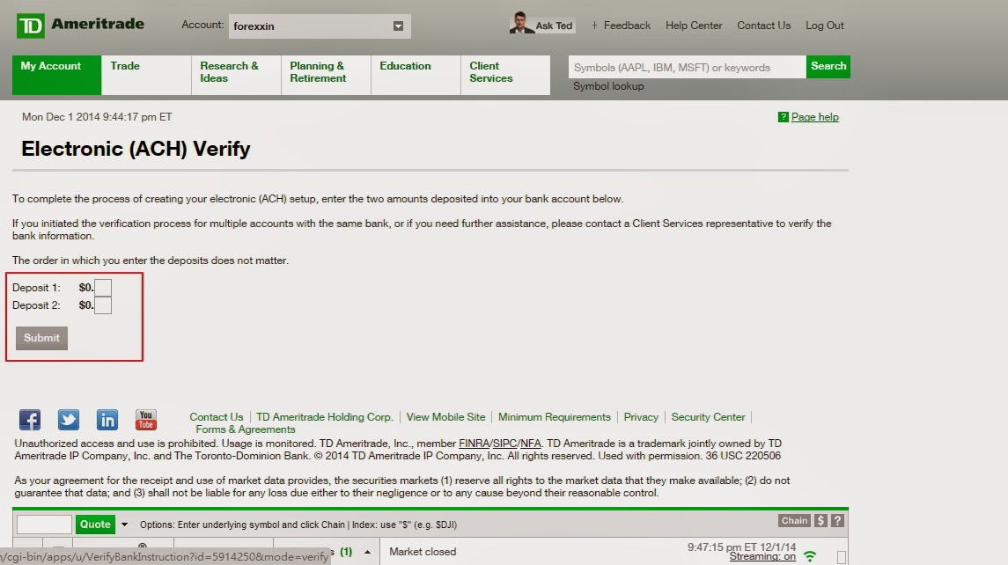Focus the symbol search input field
The image size is (1008, 565).
(x=687, y=67)
